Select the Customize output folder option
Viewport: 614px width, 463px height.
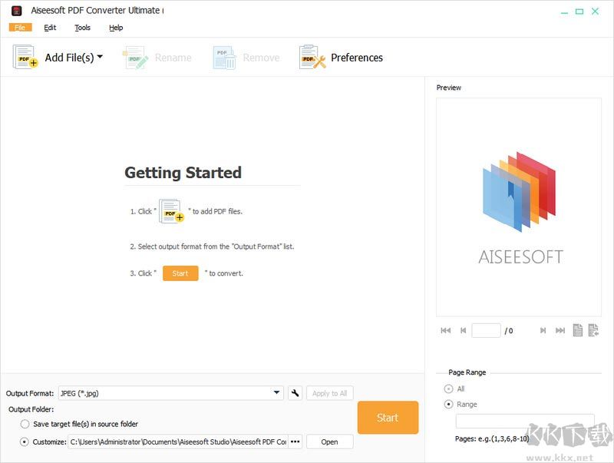pos(25,442)
